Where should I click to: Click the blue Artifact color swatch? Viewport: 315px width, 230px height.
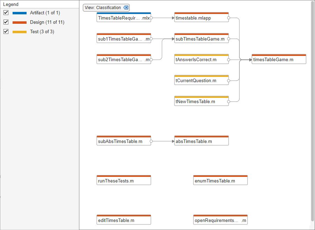pos(20,13)
